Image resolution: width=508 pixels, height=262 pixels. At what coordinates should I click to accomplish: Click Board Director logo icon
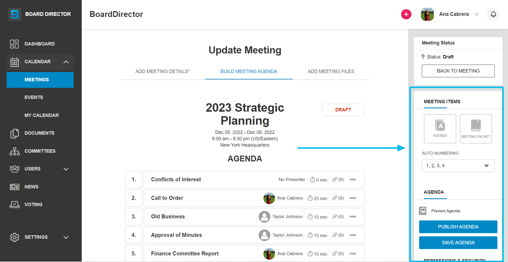(x=15, y=14)
